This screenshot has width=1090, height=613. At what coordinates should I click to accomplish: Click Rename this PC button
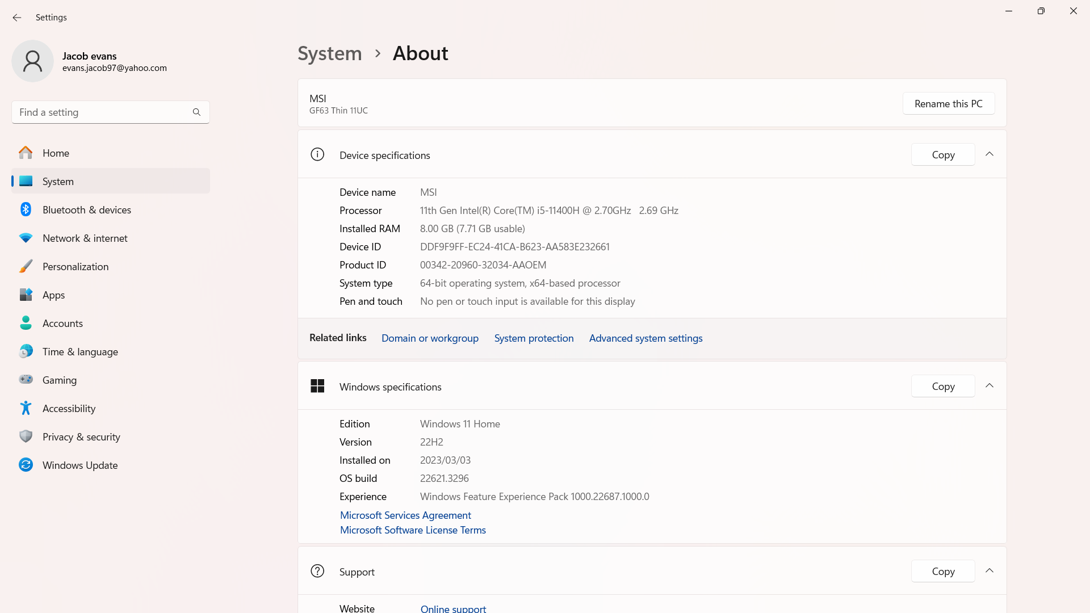pos(949,103)
